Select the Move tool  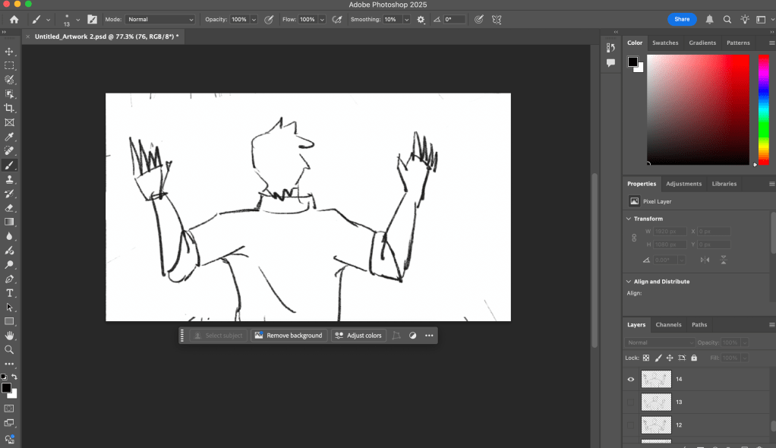[x=10, y=52]
